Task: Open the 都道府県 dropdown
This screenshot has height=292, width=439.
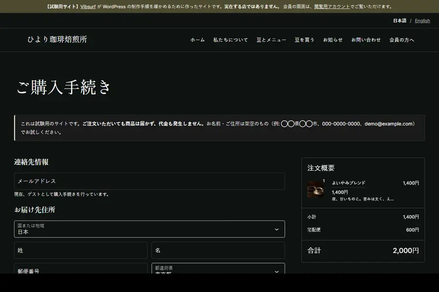Action: (218, 268)
